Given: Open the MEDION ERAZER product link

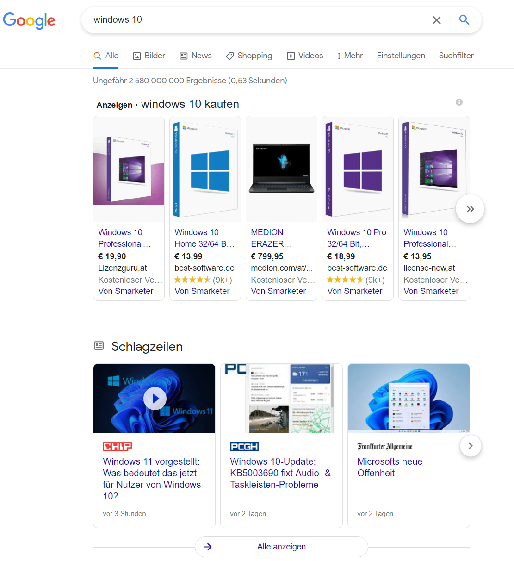Looking at the screenshot, I should (x=272, y=238).
